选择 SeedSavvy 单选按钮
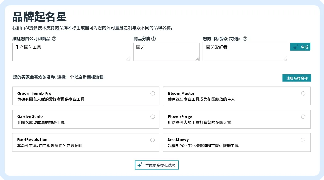Image resolution: width=324 pixels, height=180 pixels. (303, 140)
